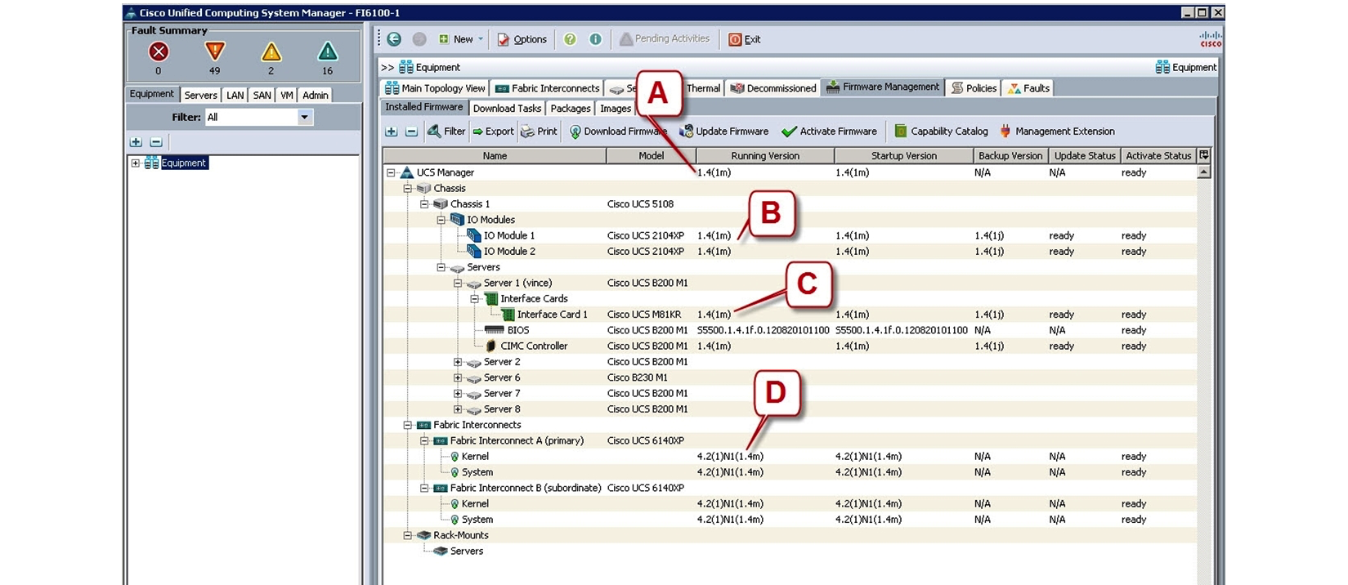The width and height of the screenshot is (1348, 585).
Task: Click Update Firmware
Action: point(723,131)
